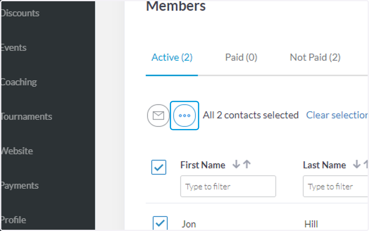Click the Clear selection link
Image resolution: width=369 pixels, height=231 pixels.
tap(337, 115)
